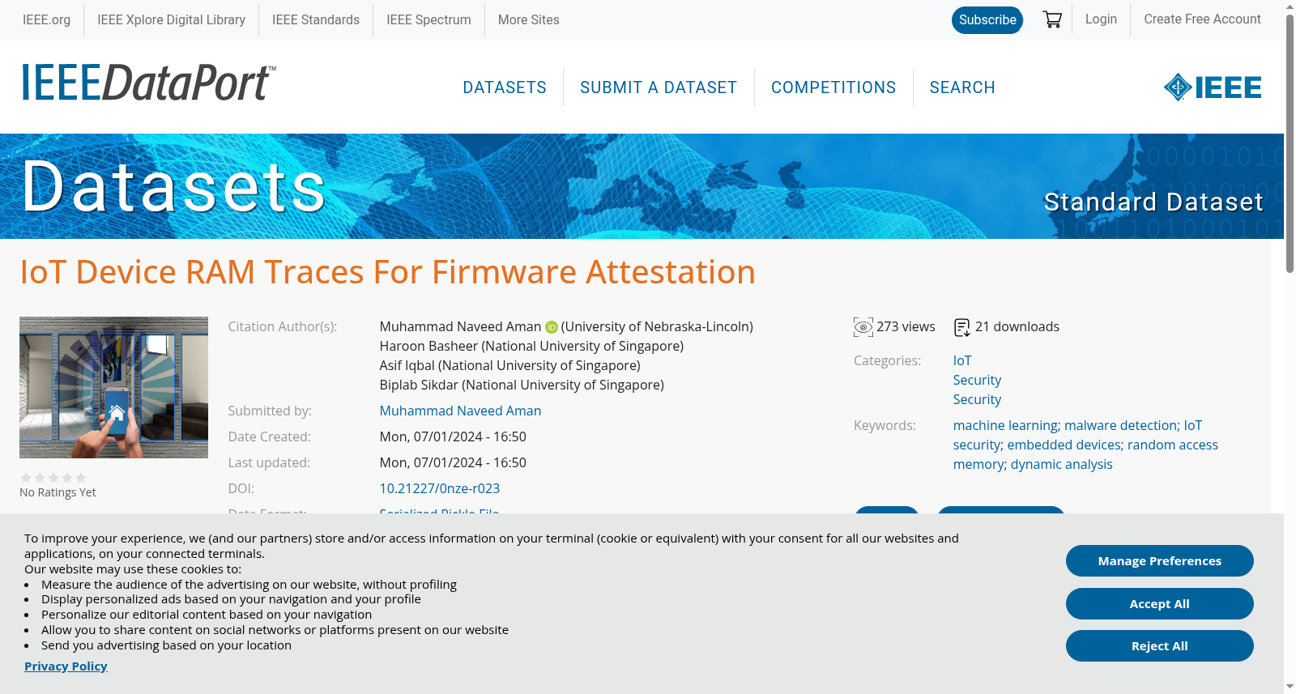
Task: Open the COMPETITIONS menu item
Action: pos(833,87)
